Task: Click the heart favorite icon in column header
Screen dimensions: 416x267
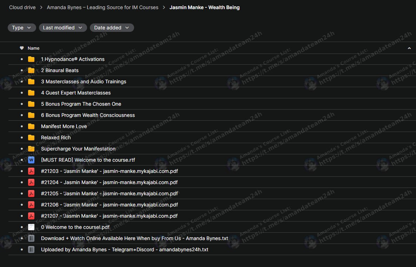Action: (x=22, y=48)
